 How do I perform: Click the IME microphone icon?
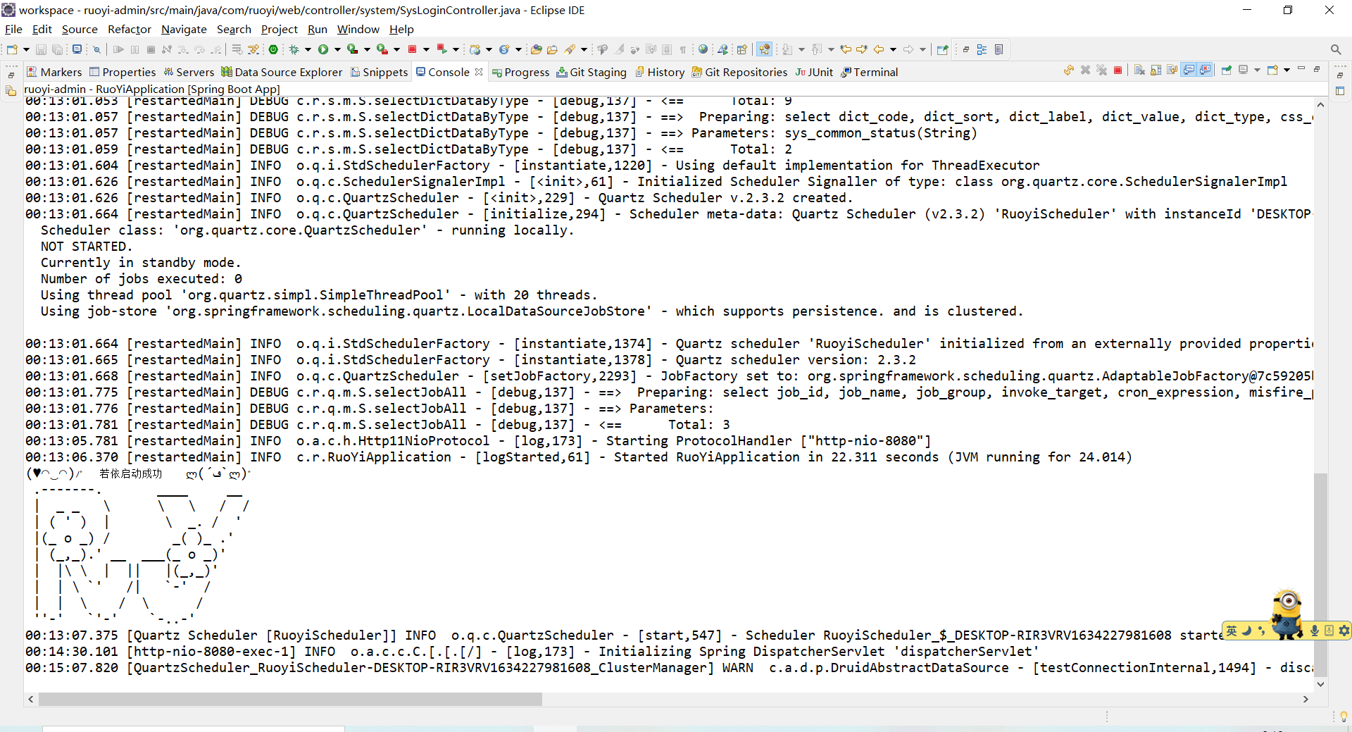point(1314,631)
